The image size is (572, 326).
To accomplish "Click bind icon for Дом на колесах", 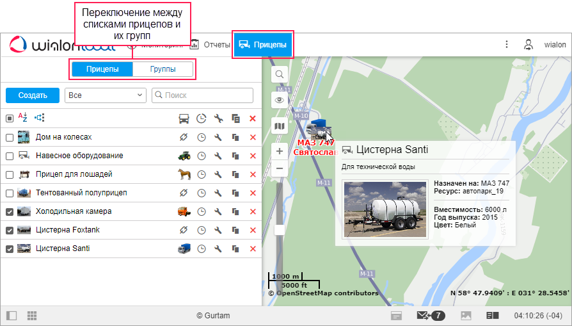I will click(x=184, y=137).
